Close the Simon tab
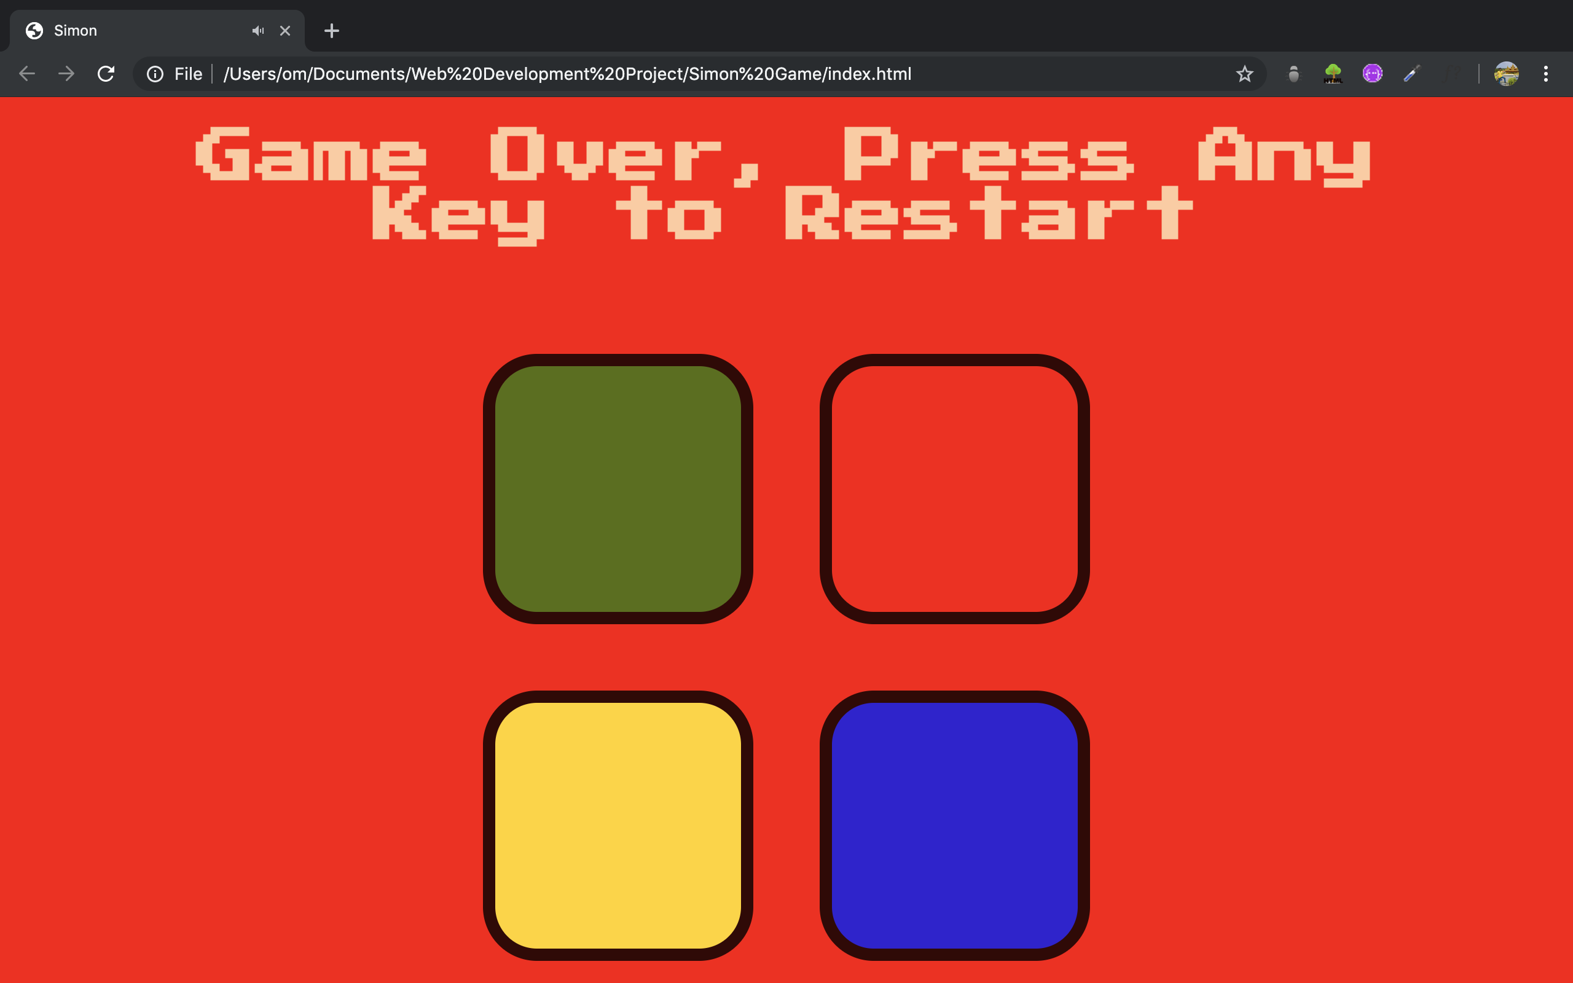Viewport: 1573px width, 983px height. pos(284,31)
